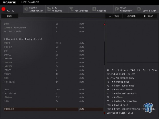Open N/1 Ratio Mode Auto setting
This screenshot has width=159, height=119.
coord(82,31)
